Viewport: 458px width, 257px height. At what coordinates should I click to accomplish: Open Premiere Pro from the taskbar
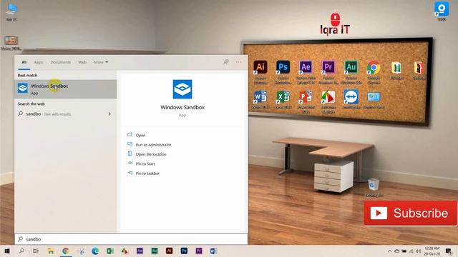[199, 251]
